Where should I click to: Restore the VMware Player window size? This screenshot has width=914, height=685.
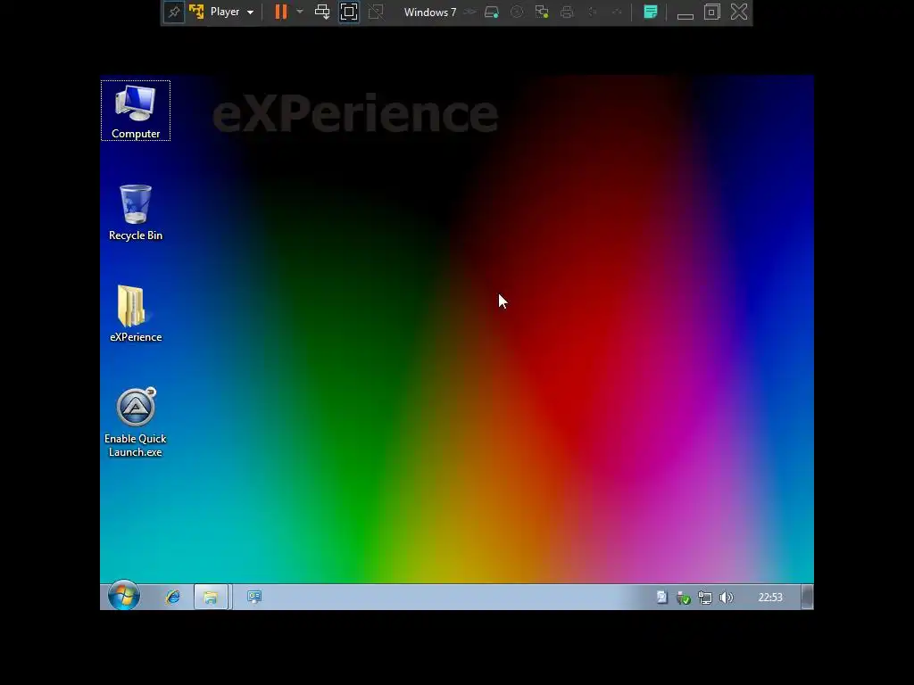pyautogui.click(x=711, y=12)
